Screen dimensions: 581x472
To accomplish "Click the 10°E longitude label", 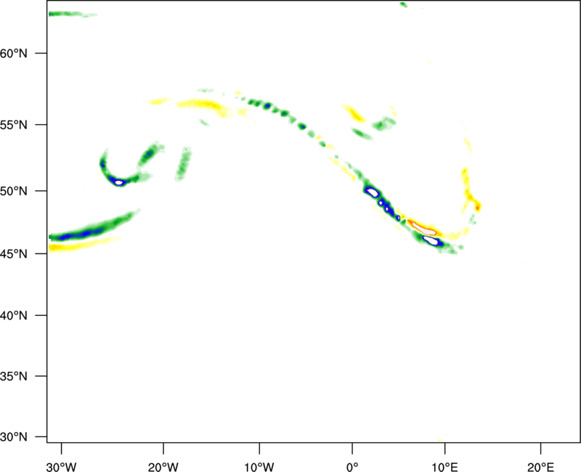I will (x=444, y=467).
